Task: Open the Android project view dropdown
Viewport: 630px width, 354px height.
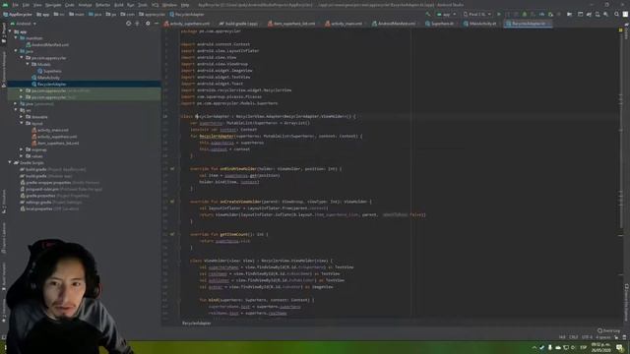Action: click(24, 24)
